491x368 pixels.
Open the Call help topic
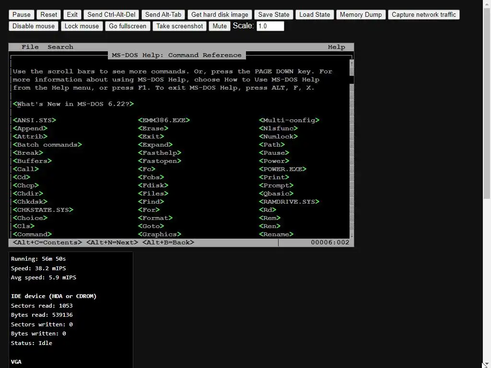pos(26,169)
